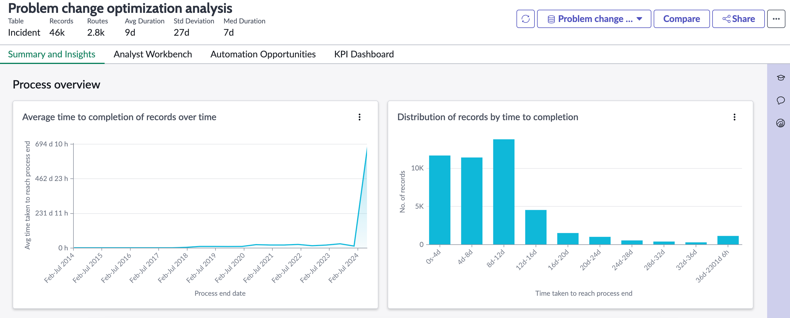
Task: Open the KPI Dashboard tab
Action: tap(364, 54)
